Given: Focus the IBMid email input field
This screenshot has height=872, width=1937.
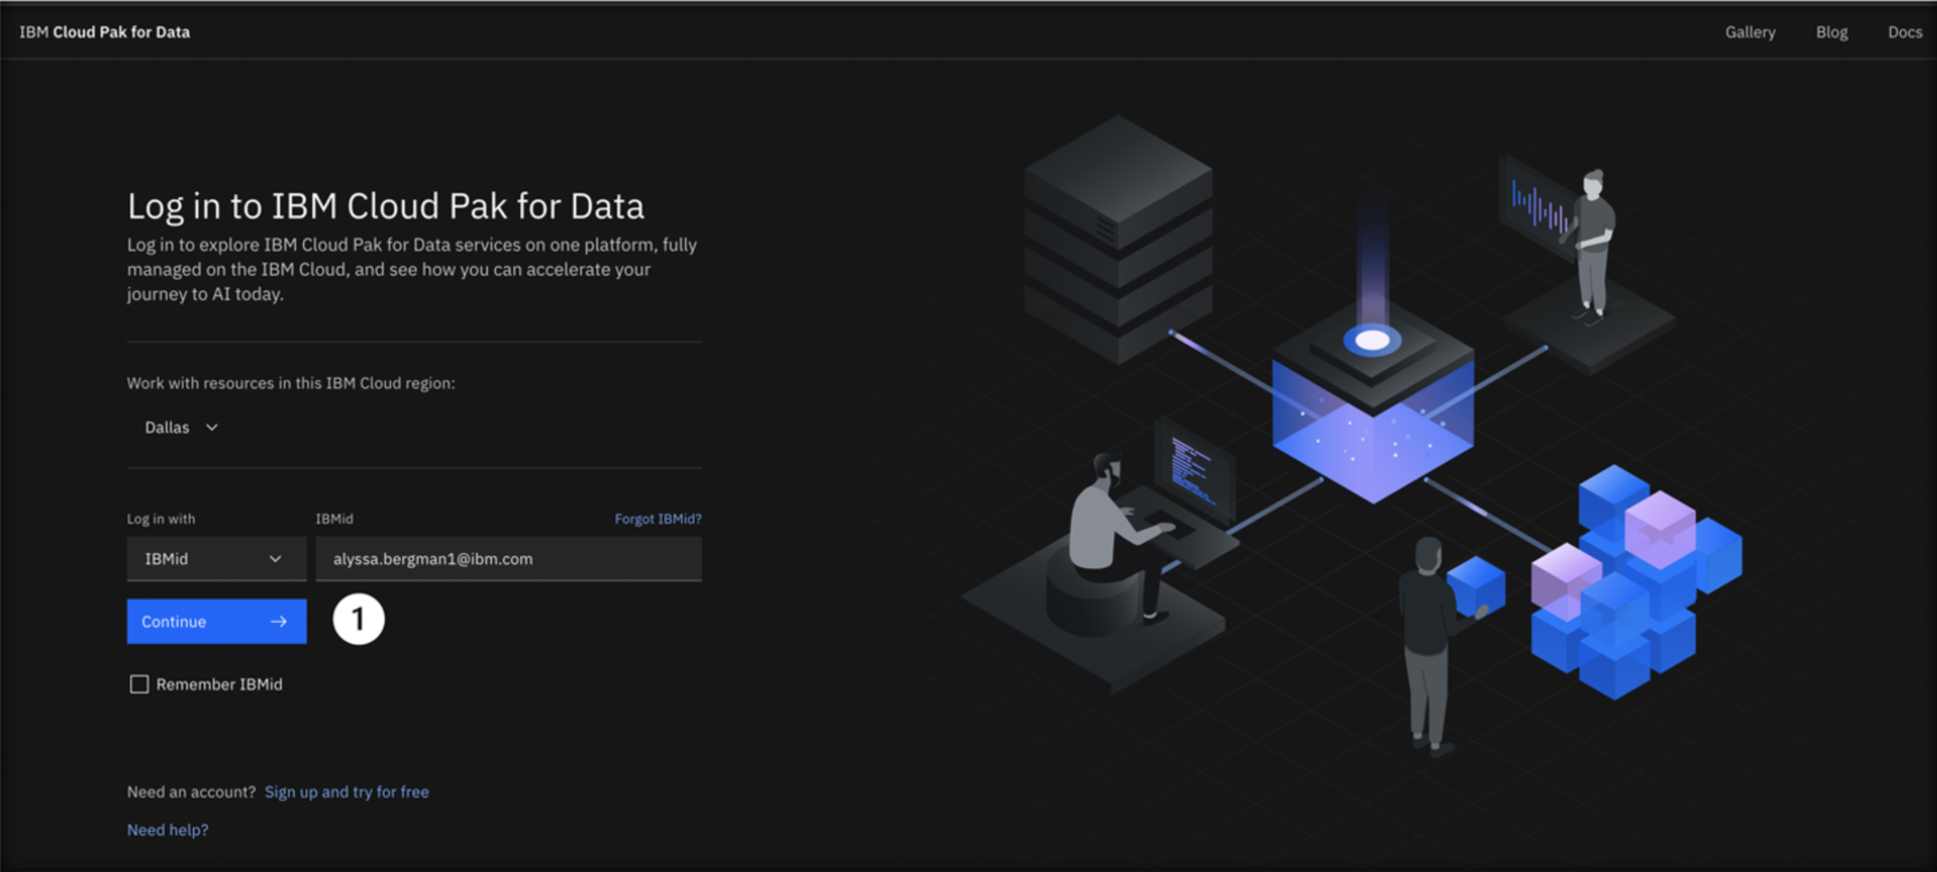Looking at the screenshot, I should pyautogui.click(x=508, y=559).
